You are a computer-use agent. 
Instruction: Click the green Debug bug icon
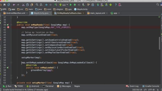(75, 5)
